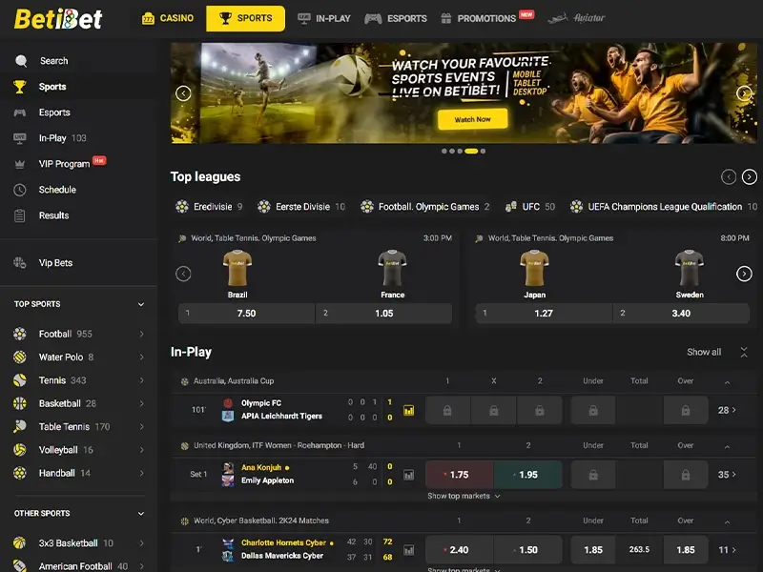Collapse the Australia Cup league group
763x572 pixels.
pos(727,382)
